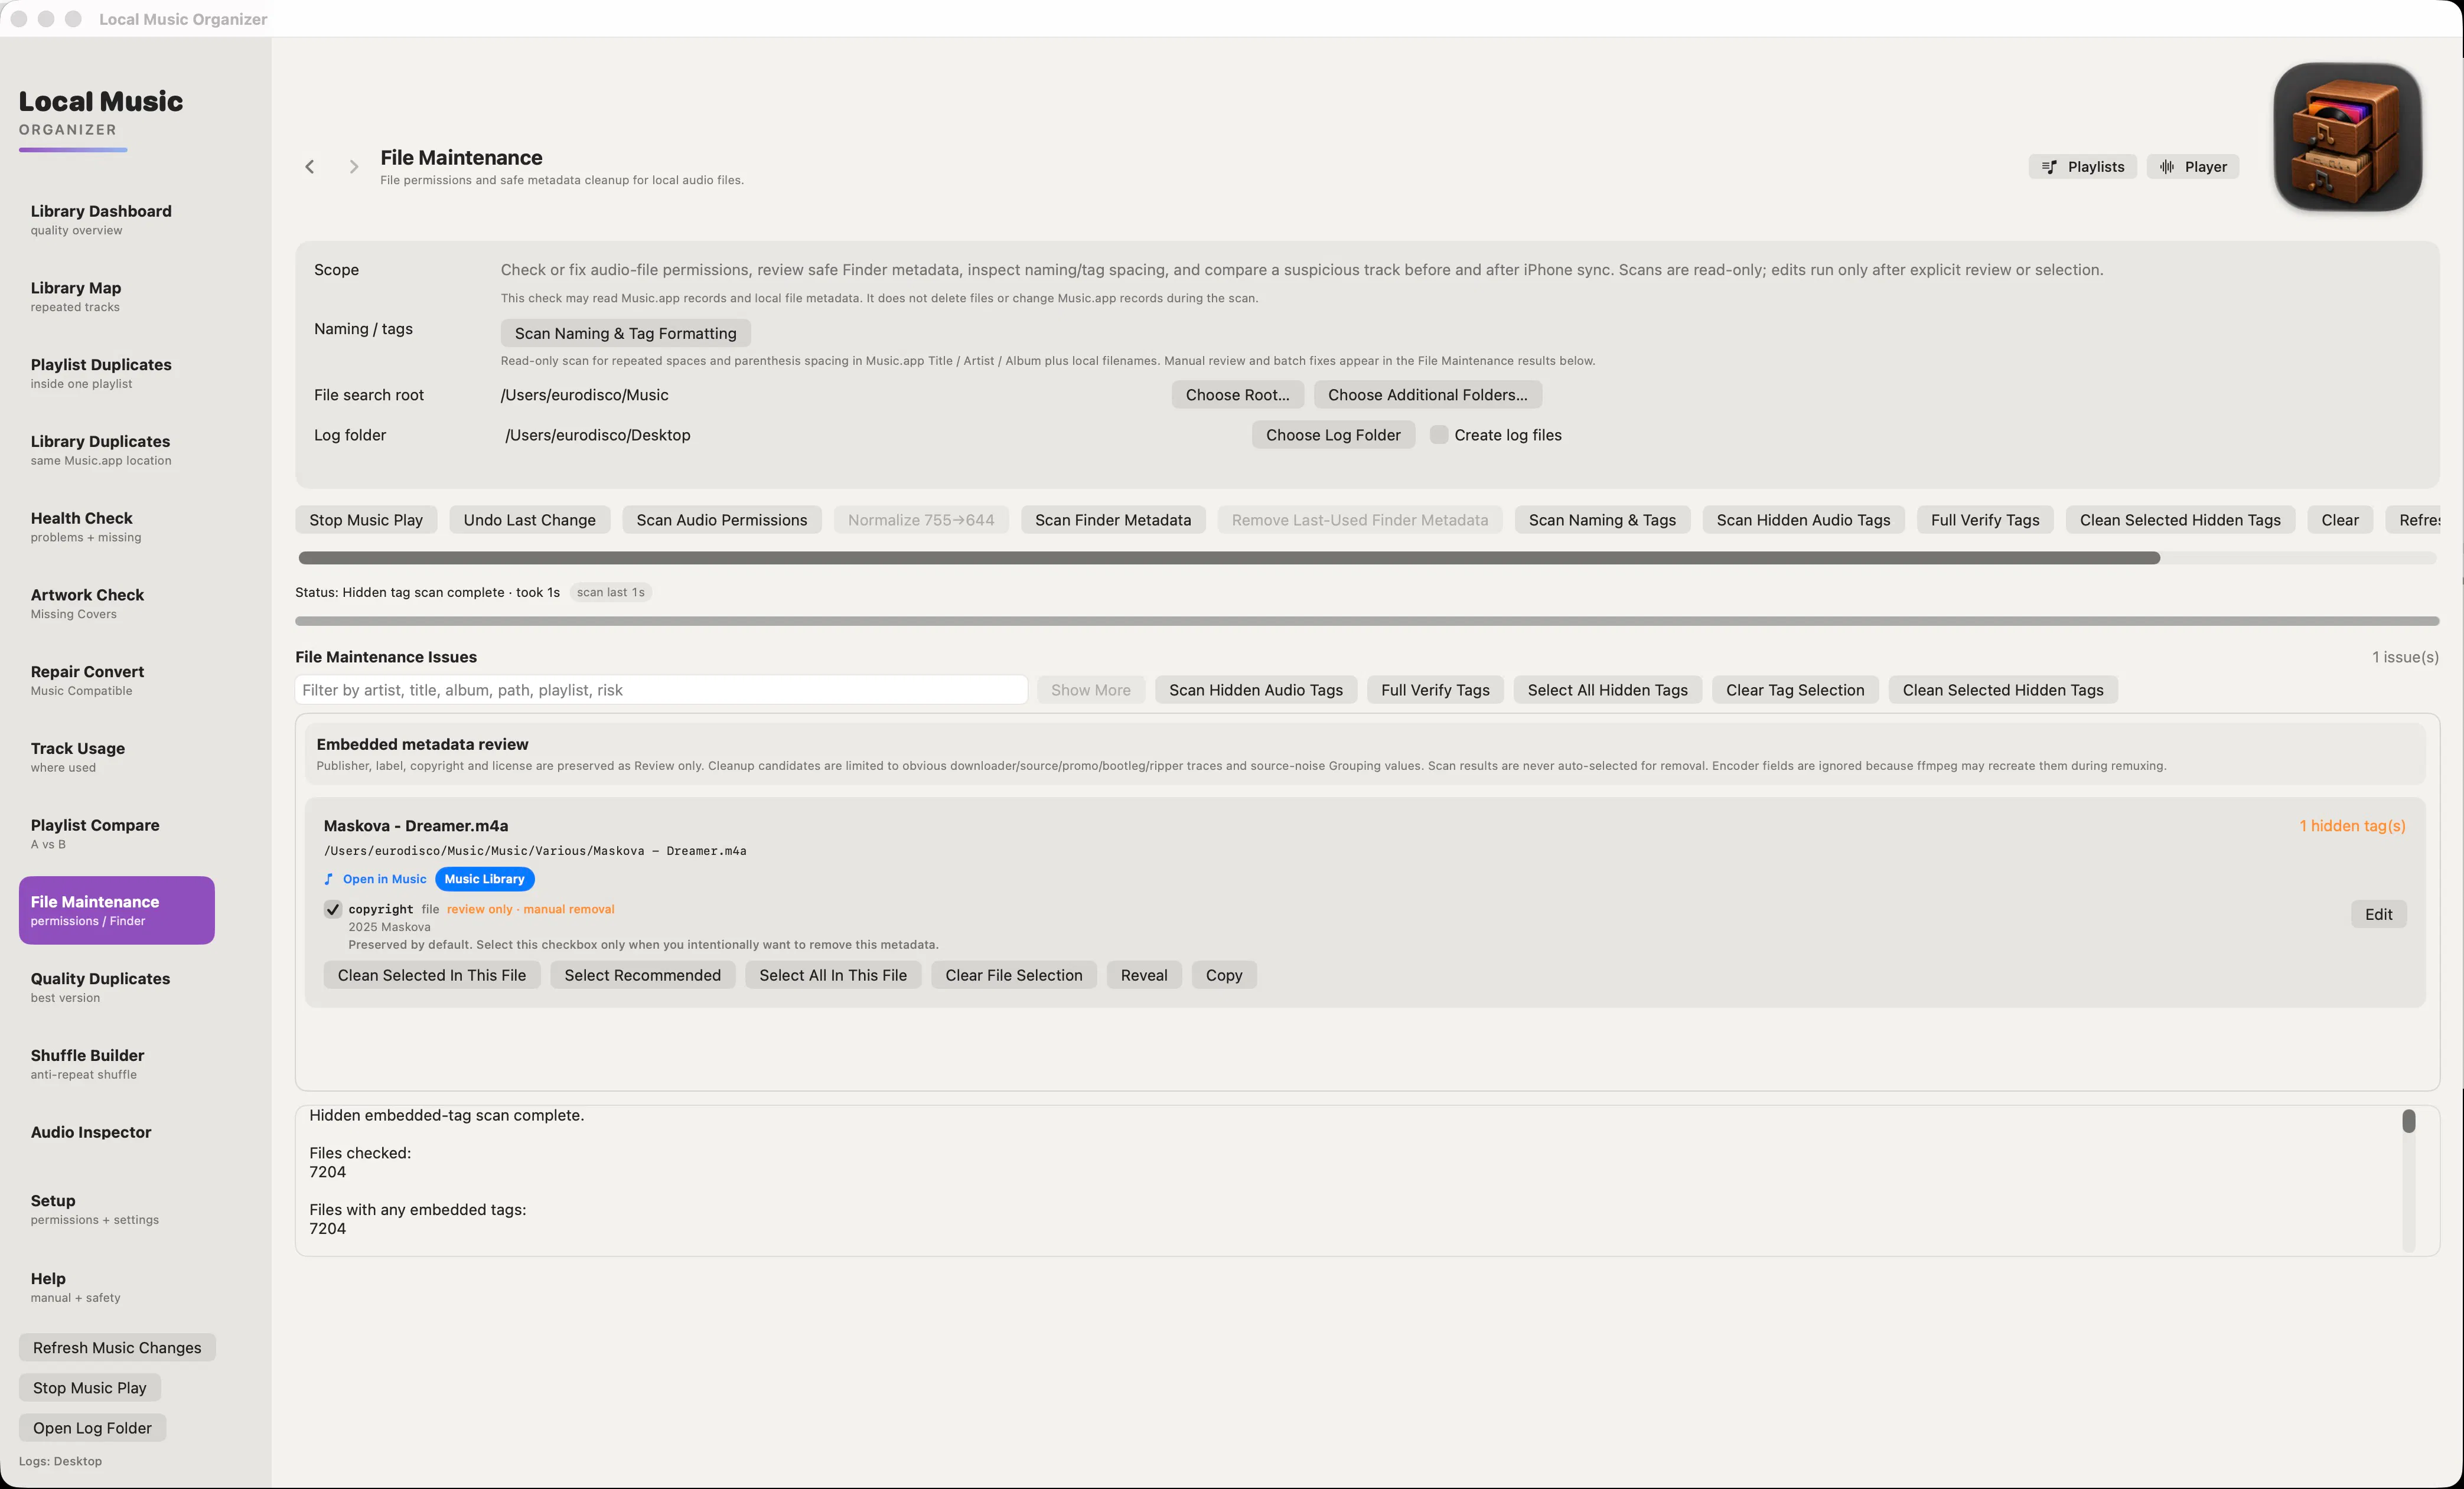The width and height of the screenshot is (2464, 1489).
Task: Click Open Log Folder button
Action: coord(93,1427)
